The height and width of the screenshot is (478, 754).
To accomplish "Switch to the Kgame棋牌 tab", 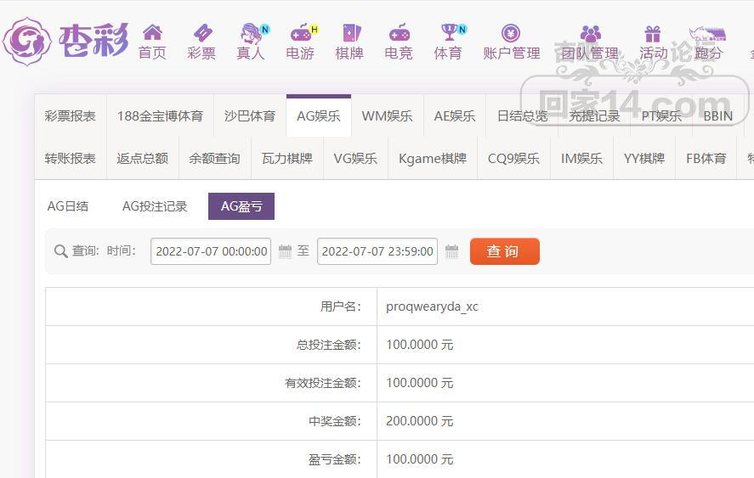I will click(x=433, y=158).
